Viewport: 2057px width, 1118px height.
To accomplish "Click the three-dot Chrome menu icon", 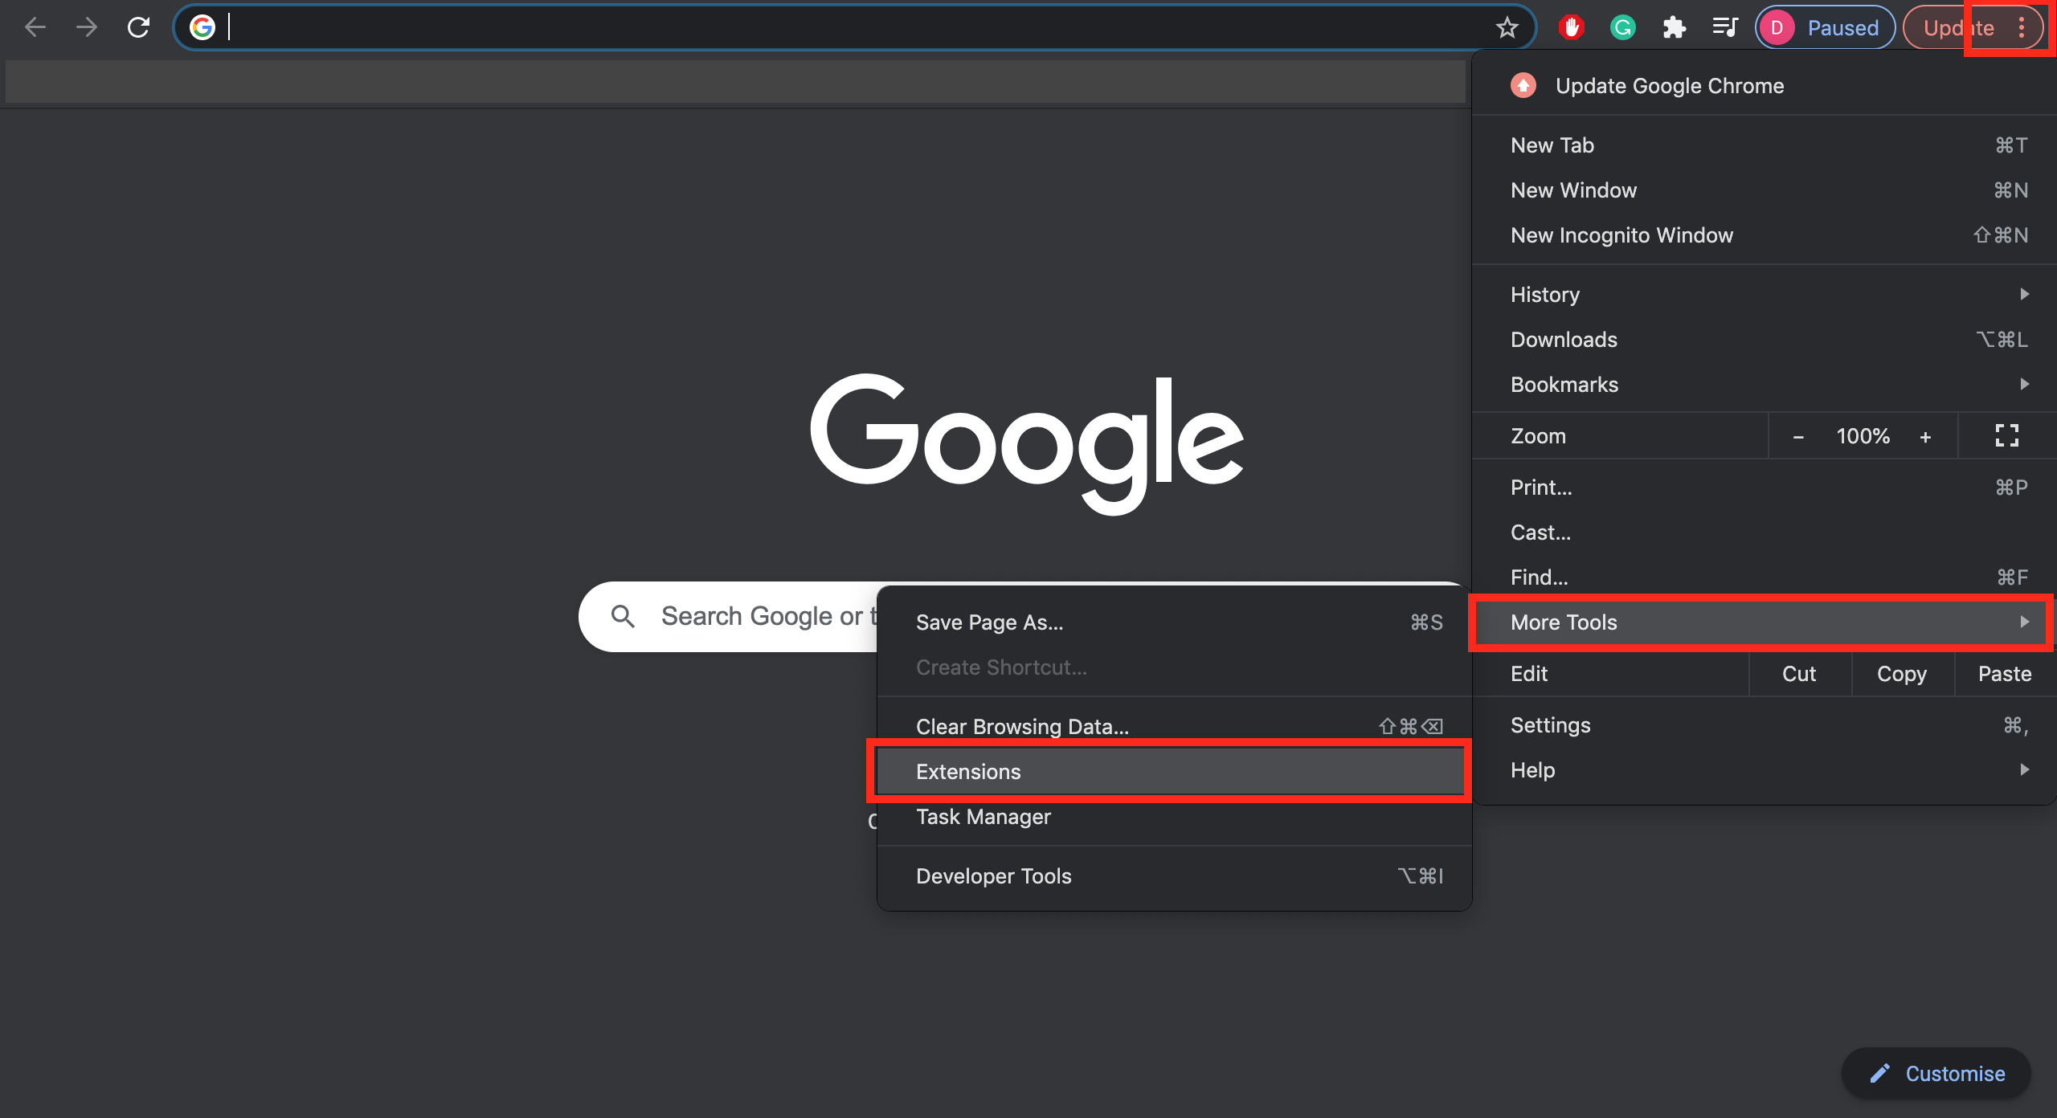I will pos(2022,28).
